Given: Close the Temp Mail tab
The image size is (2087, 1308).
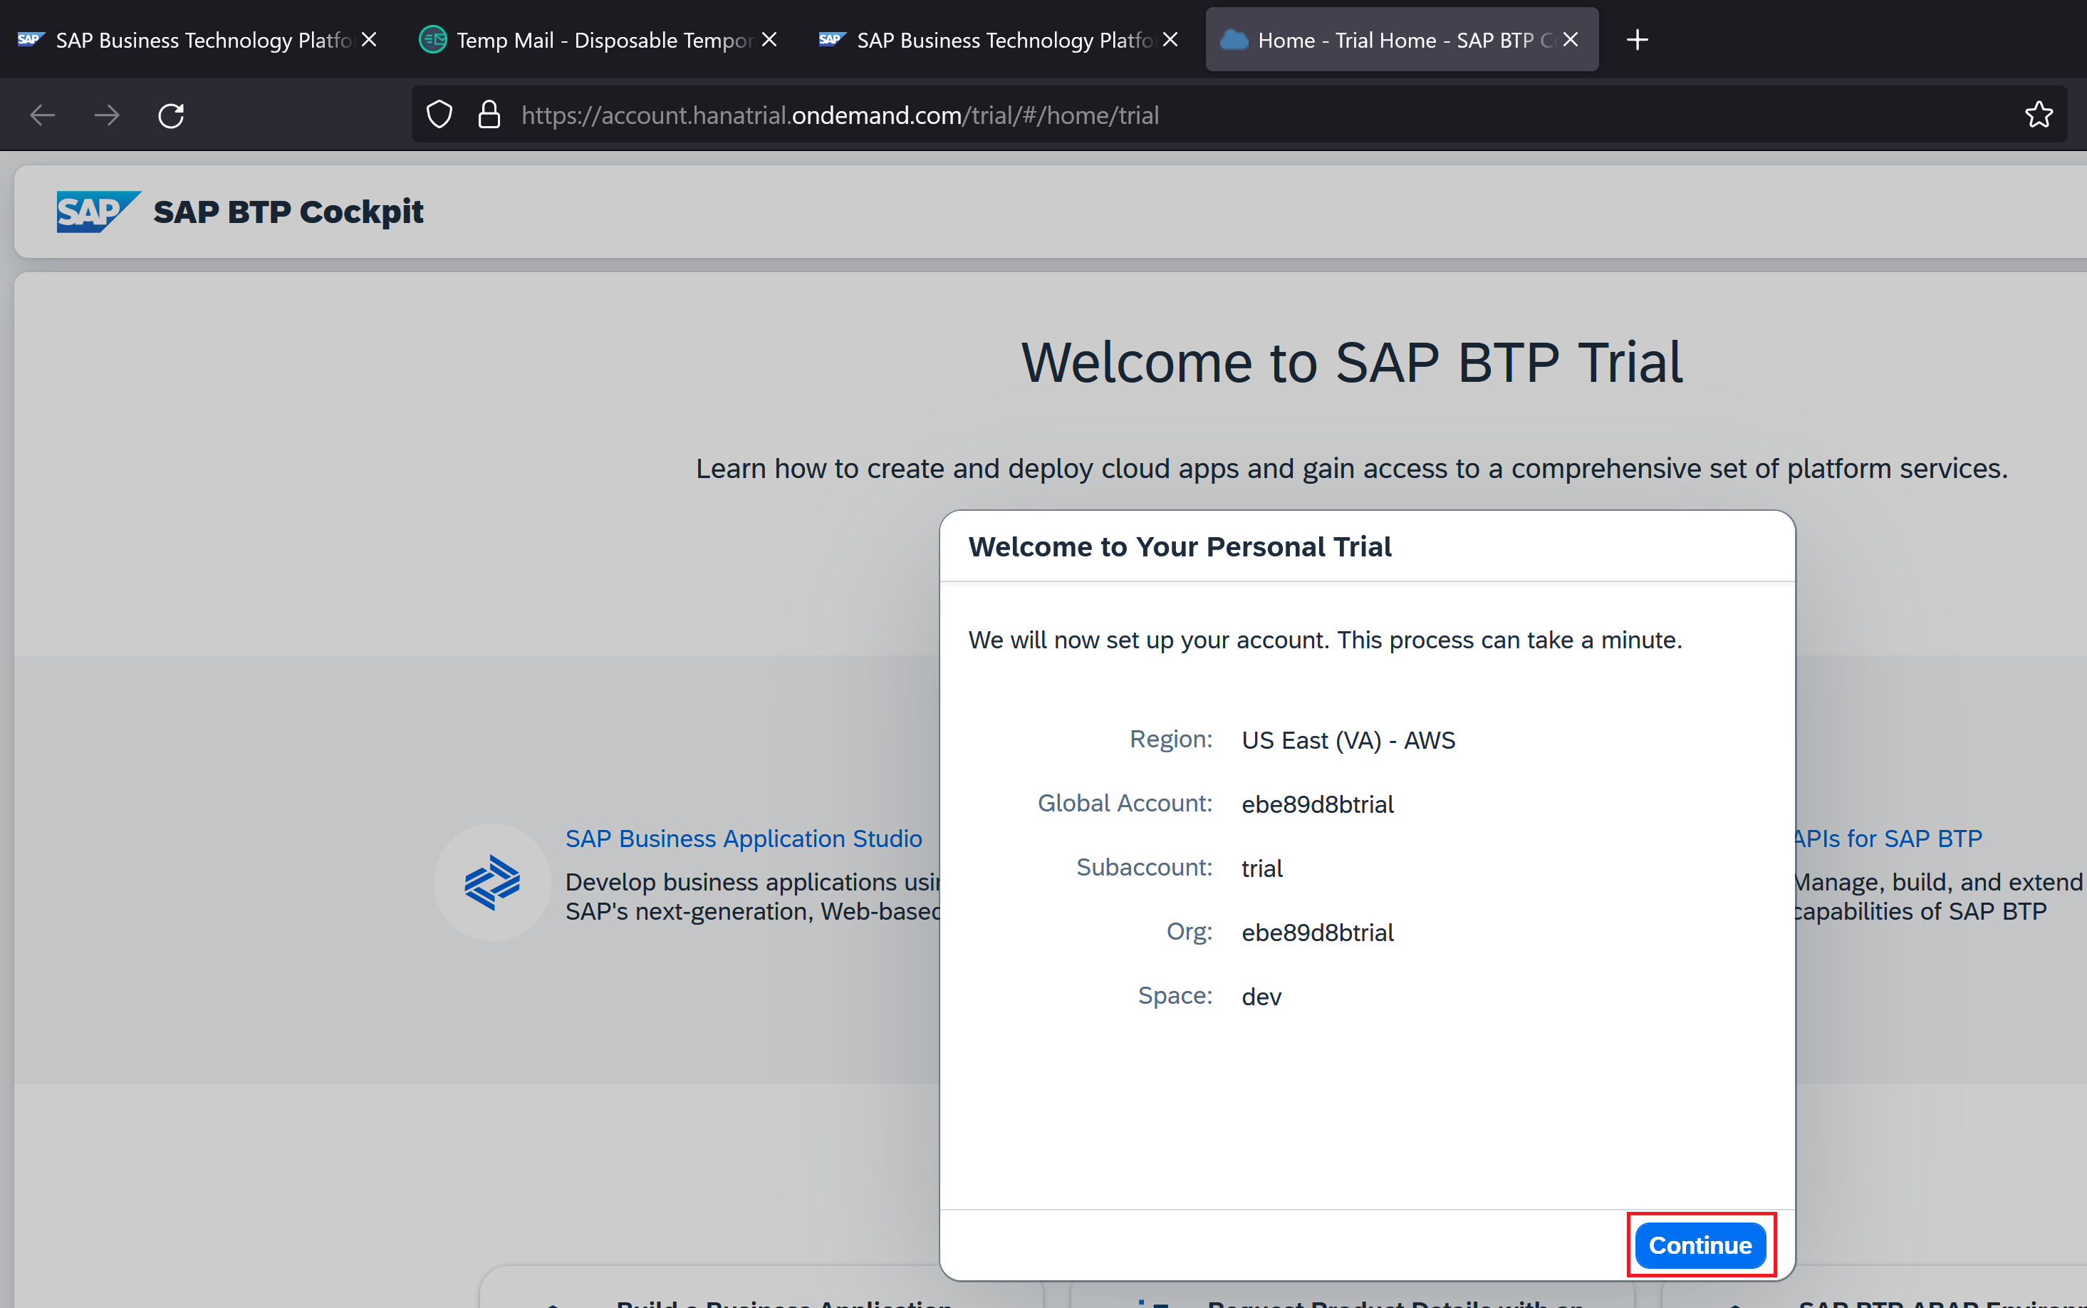Looking at the screenshot, I should pyautogui.click(x=769, y=40).
